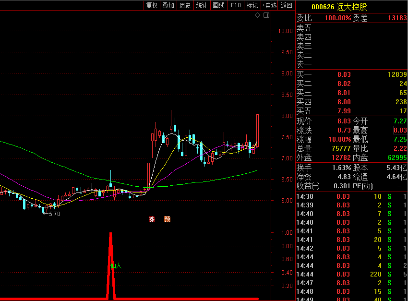This screenshot has width=408, height=301.
Task: Select the 卖五 order row
Action: [x=352, y=28]
